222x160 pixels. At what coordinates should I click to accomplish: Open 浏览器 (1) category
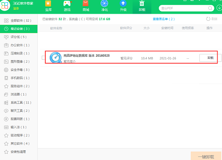tap(19, 94)
